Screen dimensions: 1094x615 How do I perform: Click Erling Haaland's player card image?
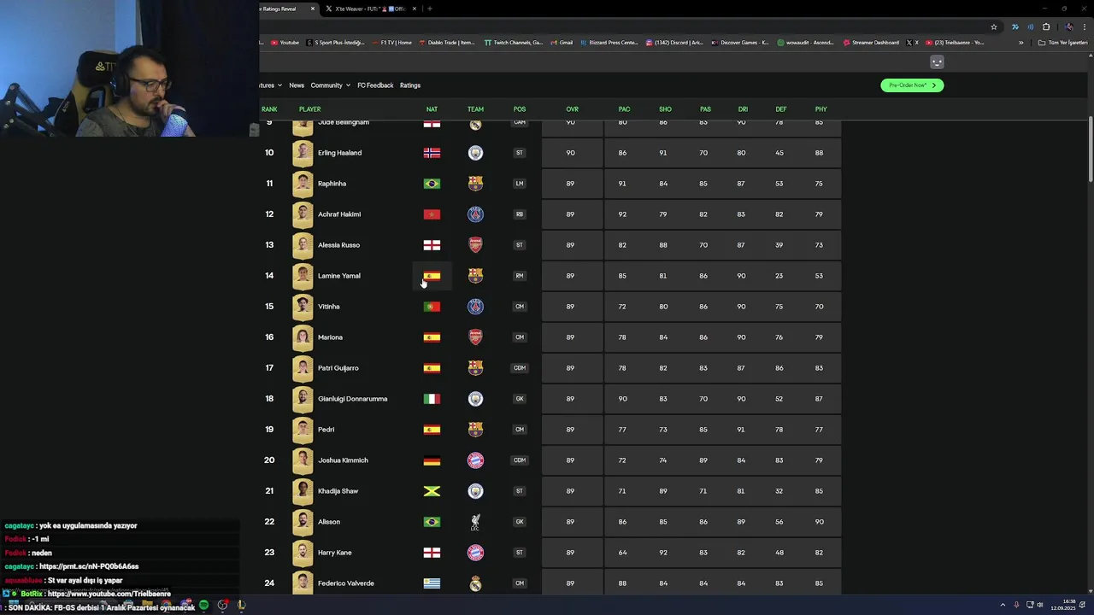(303, 153)
